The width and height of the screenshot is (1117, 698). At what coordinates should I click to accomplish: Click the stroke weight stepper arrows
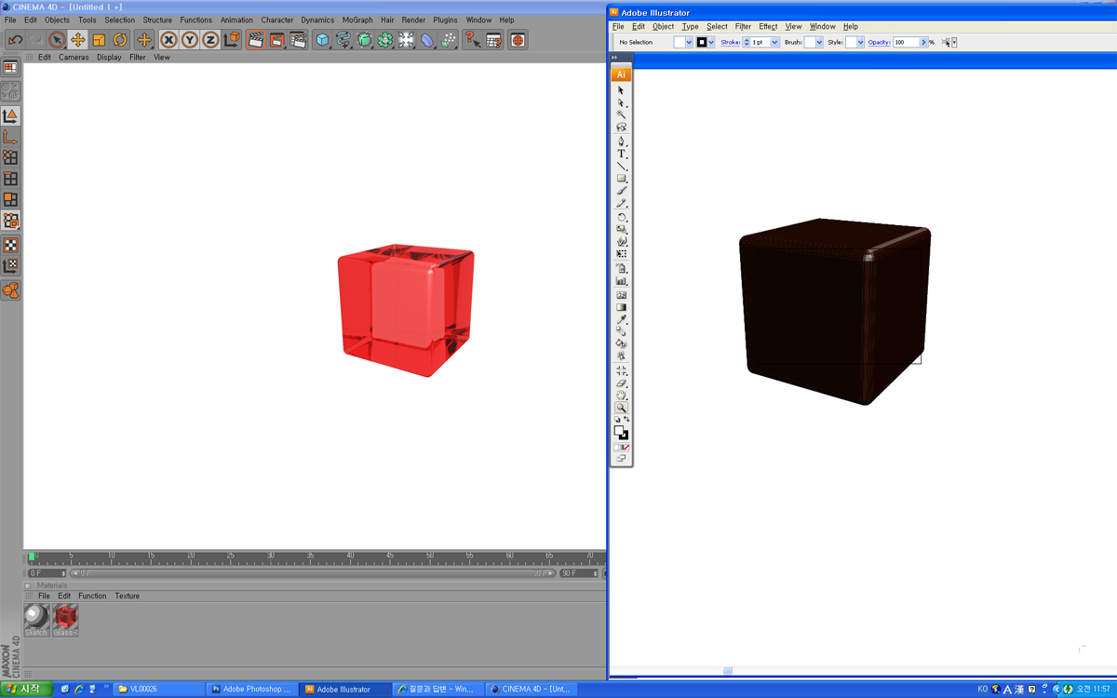(x=747, y=43)
